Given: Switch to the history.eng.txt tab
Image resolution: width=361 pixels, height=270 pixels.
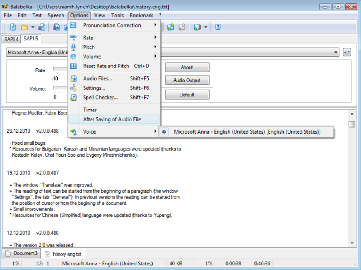Looking at the screenshot, I should click(x=64, y=254).
